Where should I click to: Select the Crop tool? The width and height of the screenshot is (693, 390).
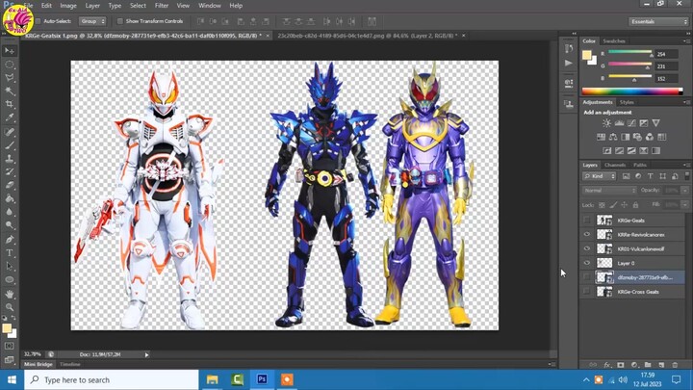[10, 104]
